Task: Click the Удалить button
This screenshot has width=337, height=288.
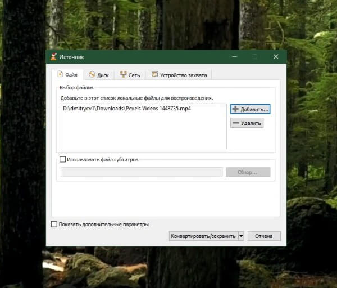Action: [247, 123]
